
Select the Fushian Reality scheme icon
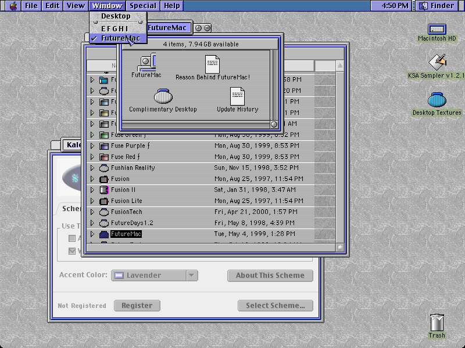104,168
